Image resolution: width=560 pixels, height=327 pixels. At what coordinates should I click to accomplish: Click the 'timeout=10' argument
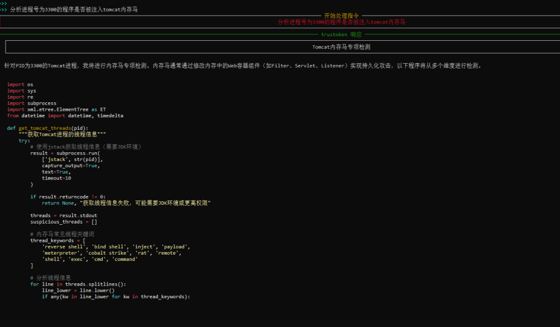[x=56, y=178]
